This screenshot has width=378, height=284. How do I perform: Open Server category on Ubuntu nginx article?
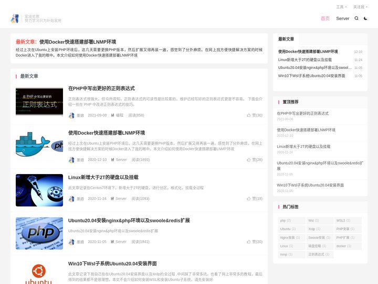pos(119,242)
